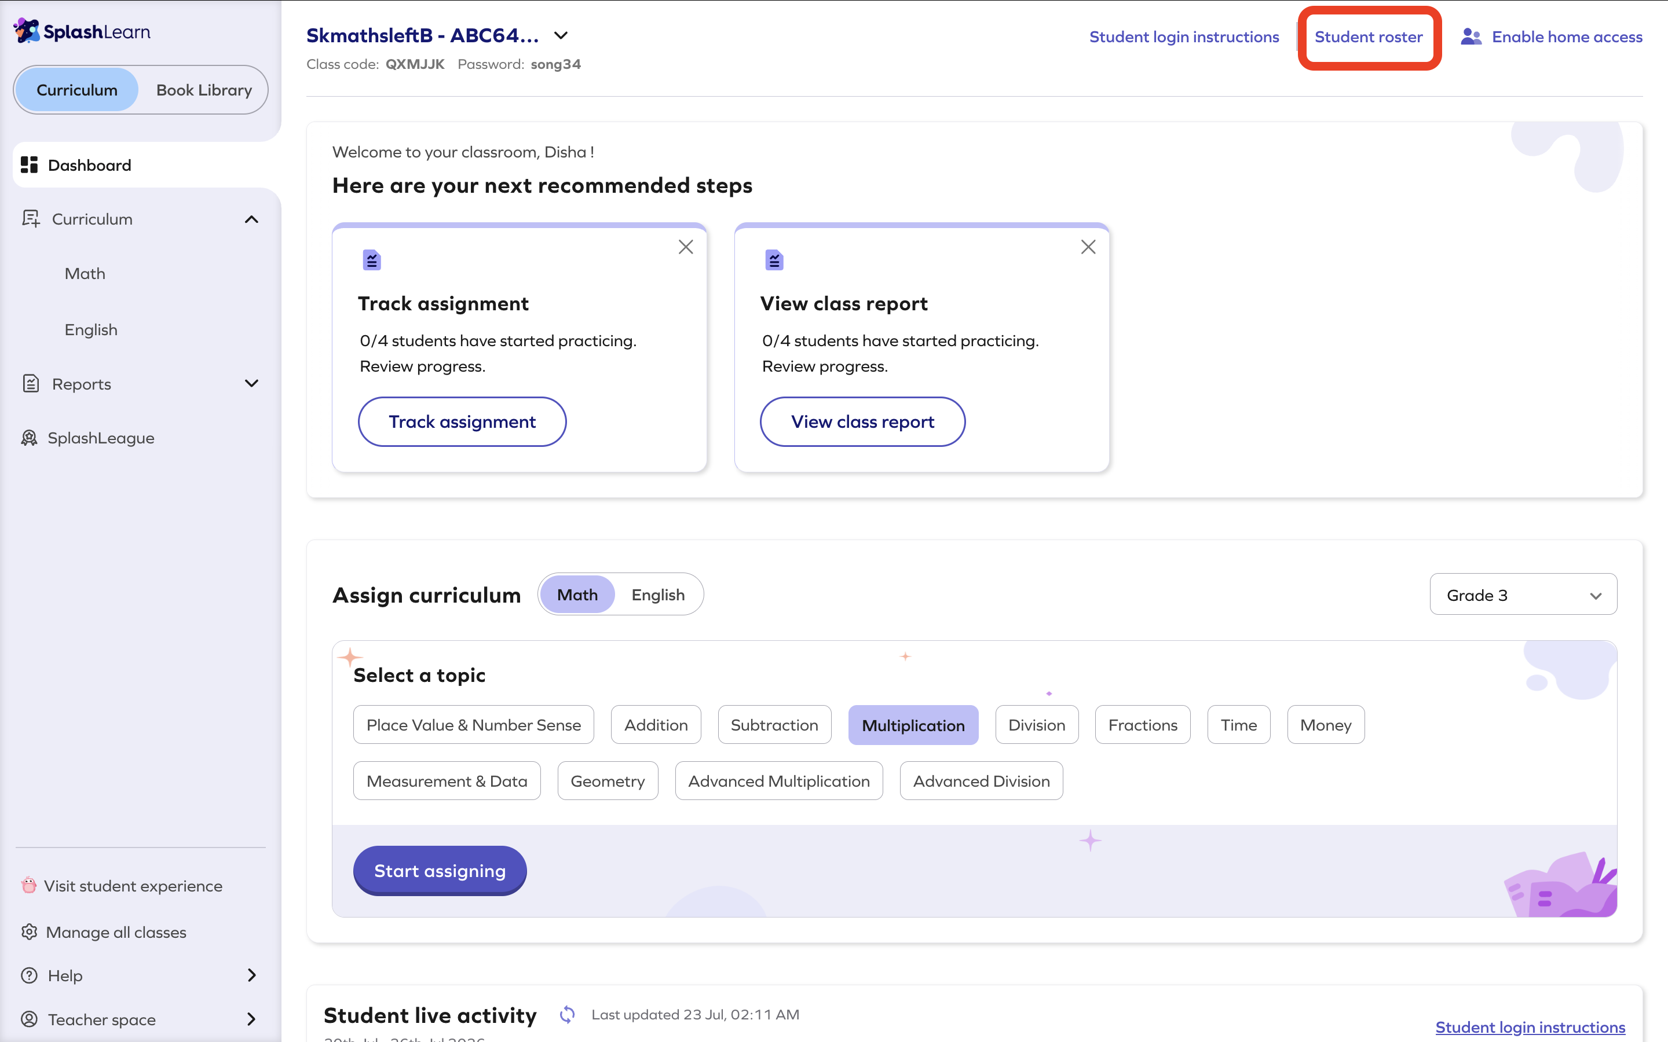Click the Teacher space profile icon
Image resolution: width=1668 pixels, height=1042 pixels.
click(x=29, y=1019)
